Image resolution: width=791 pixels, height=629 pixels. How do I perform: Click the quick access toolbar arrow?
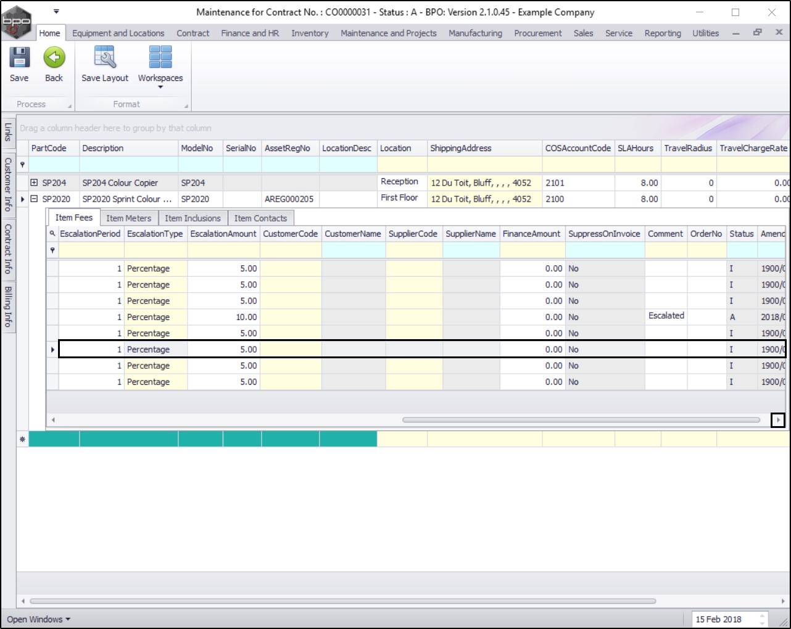[x=56, y=12]
